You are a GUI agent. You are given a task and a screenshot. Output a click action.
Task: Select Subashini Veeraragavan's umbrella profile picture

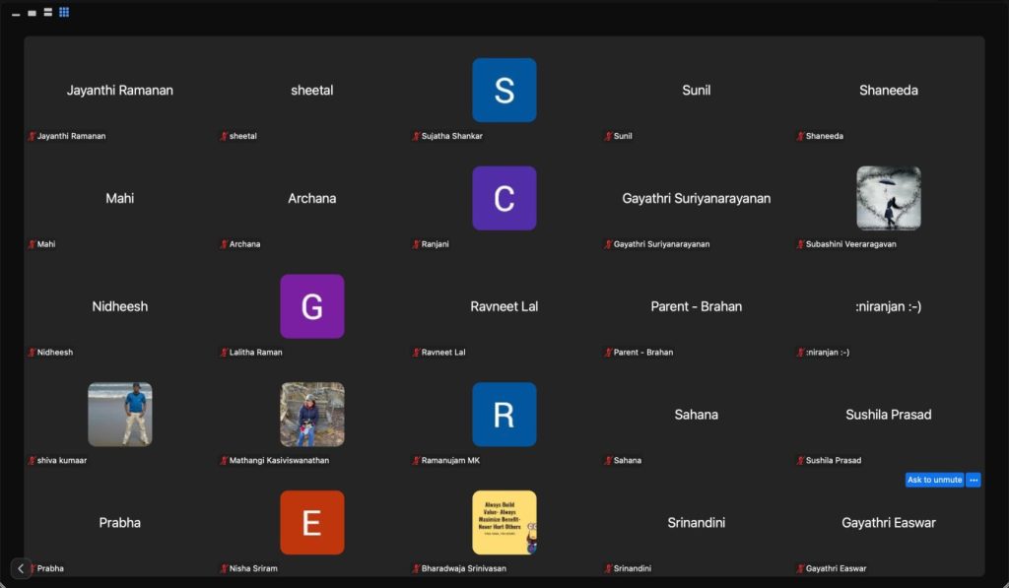coord(888,198)
